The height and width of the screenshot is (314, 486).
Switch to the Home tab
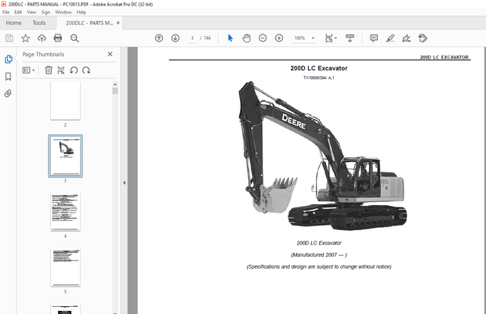13,23
